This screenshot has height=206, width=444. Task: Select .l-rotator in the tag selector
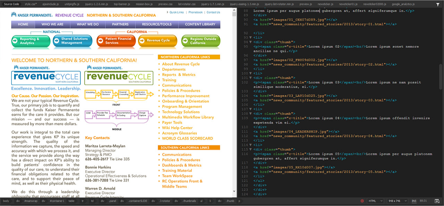(165, 201)
